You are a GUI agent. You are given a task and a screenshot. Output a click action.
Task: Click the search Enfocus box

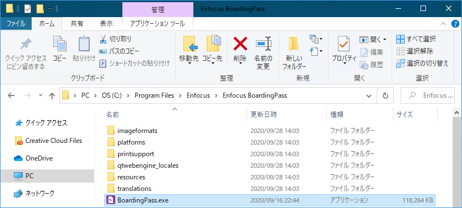point(428,95)
